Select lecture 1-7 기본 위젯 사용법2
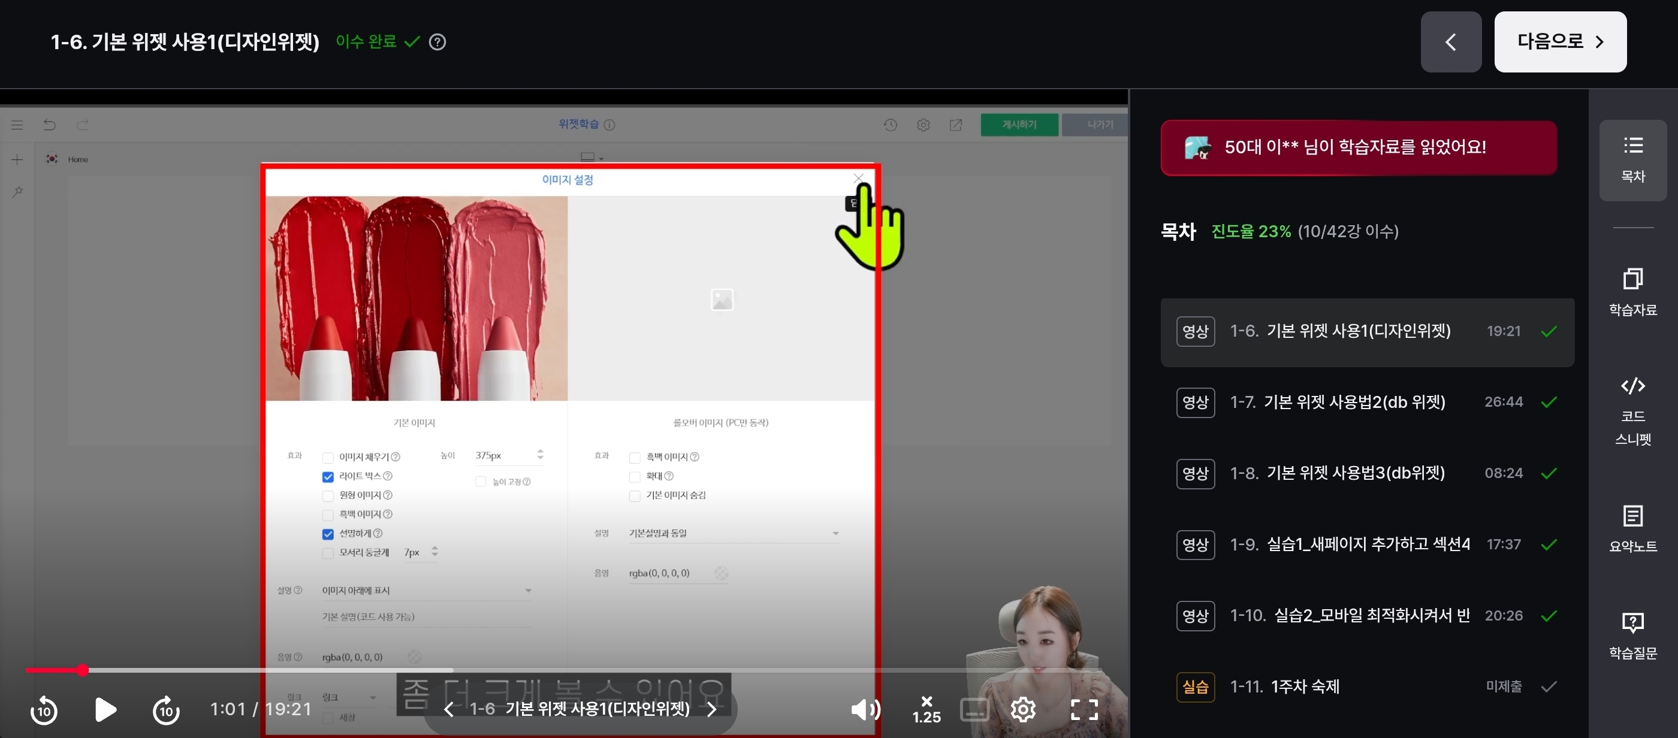 pyautogui.click(x=1368, y=402)
